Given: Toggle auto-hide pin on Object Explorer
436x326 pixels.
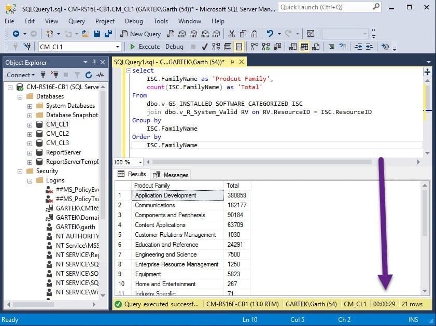Looking at the screenshot, I should tap(94, 62).
